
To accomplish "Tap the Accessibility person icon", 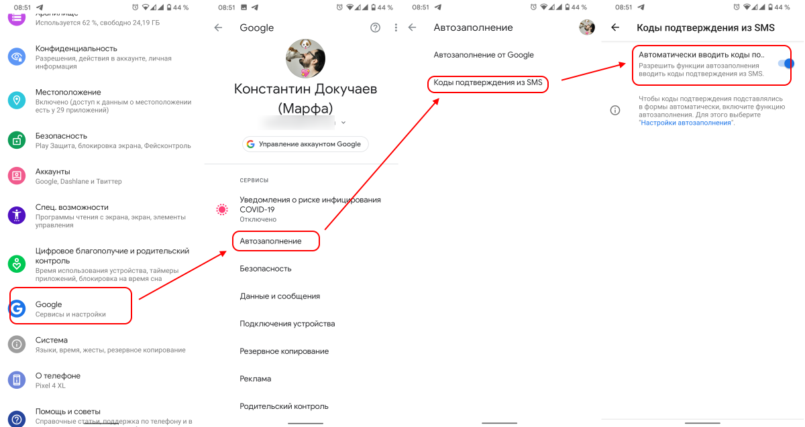I will point(17,215).
